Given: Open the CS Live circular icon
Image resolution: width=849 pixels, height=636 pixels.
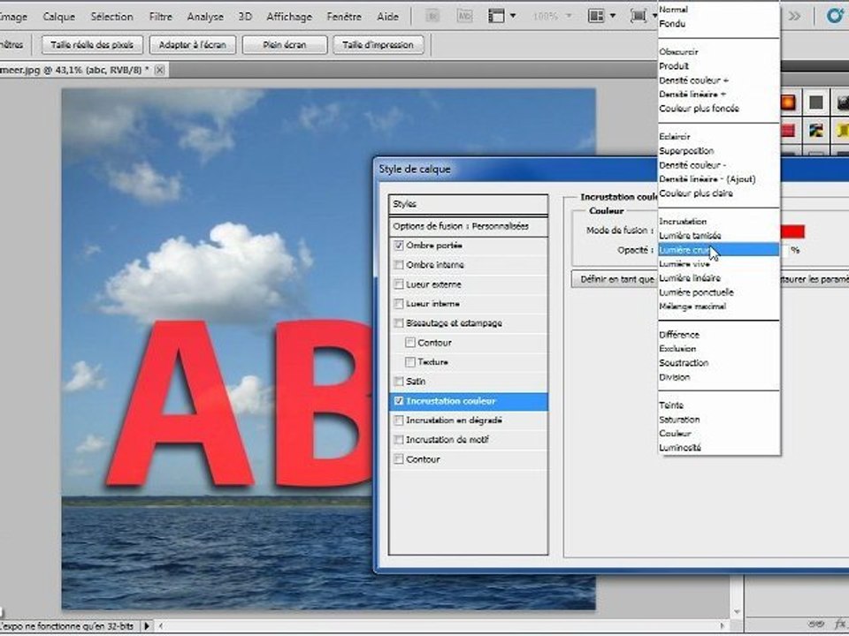Looking at the screenshot, I should tap(837, 16).
